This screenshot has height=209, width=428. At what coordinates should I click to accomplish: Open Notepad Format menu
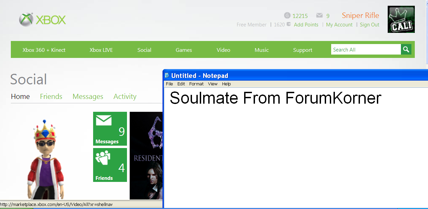196,84
